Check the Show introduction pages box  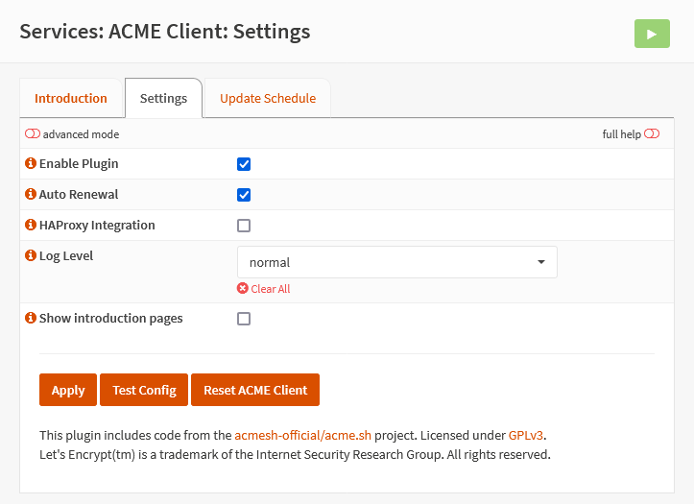[244, 319]
